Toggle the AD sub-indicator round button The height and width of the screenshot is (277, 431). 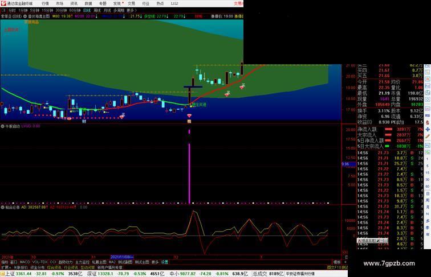(x=3, y=208)
